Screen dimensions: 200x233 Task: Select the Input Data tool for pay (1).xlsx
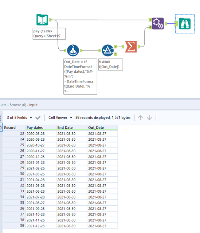42,20
